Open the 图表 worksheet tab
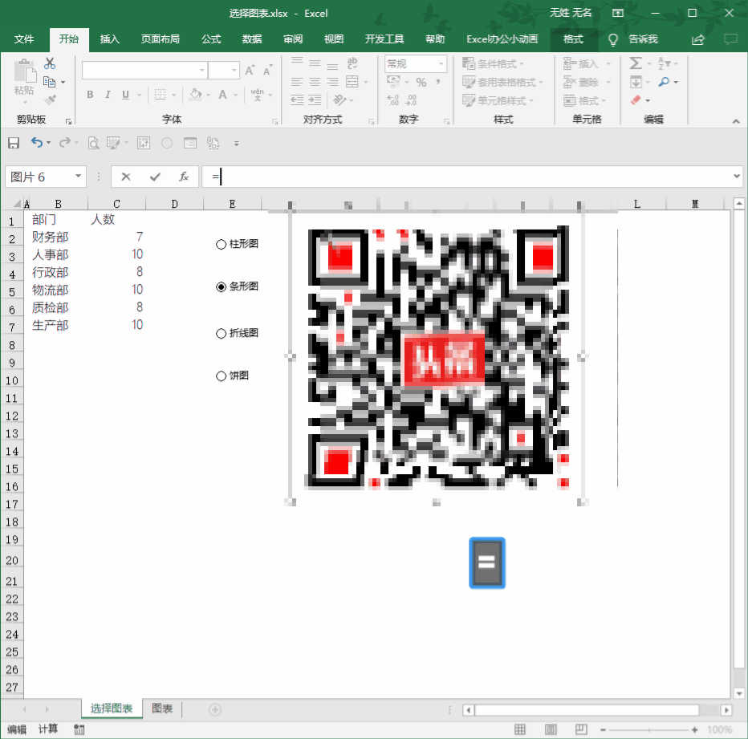 click(x=162, y=709)
